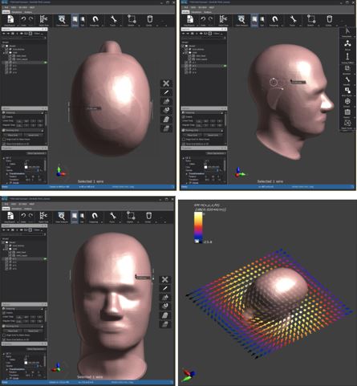
Task: Select the wrench Tools icon in side-view window
Action: point(293,19)
